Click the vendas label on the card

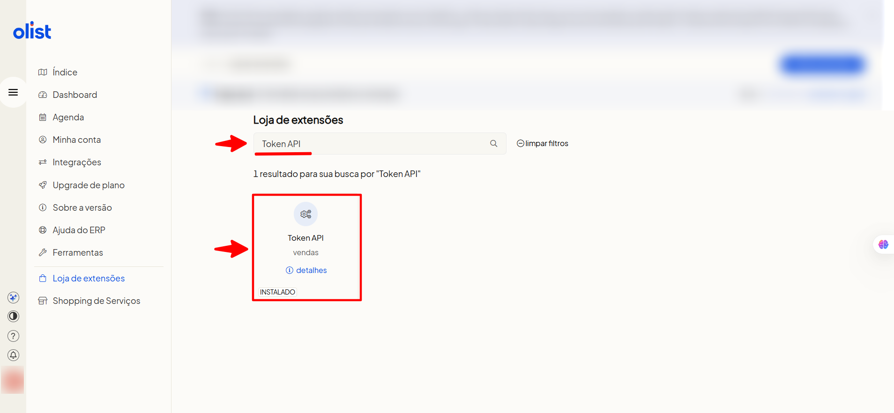point(306,252)
